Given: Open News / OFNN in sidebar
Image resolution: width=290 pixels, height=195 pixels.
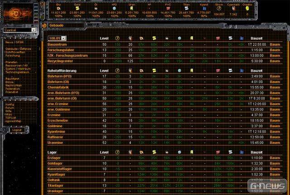Looking at the screenshot, I should coord(14,42).
